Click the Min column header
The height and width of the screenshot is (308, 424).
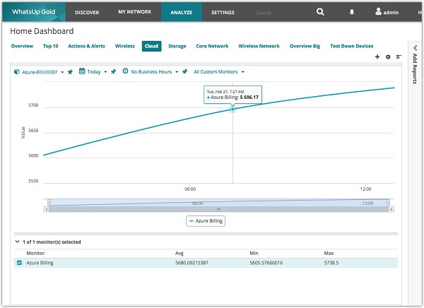coord(254,253)
